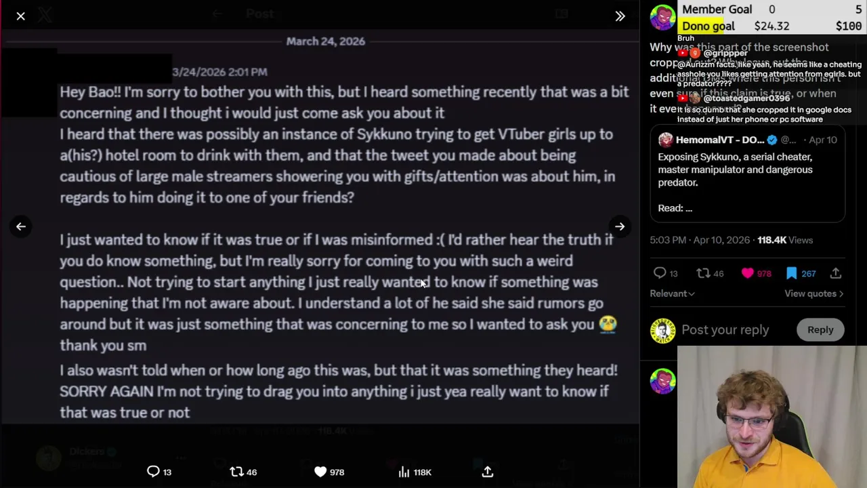Viewport: 867px width, 488px height.
Task: Repost using bottom bar retweet icon
Action: (x=236, y=472)
